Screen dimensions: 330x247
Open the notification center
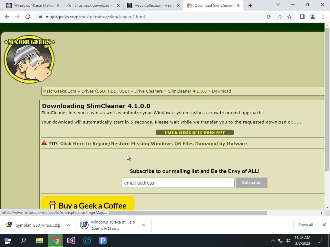(319, 241)
